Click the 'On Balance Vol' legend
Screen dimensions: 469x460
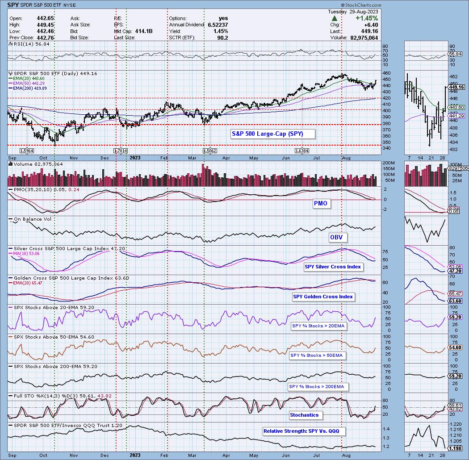[x=30, y=219]
